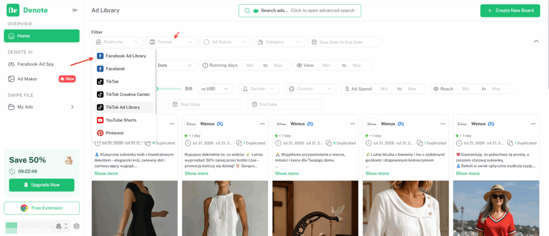Collapse sidebar using arrow icon
This screenshot has height=236, width=549.
tap(75, 10)
